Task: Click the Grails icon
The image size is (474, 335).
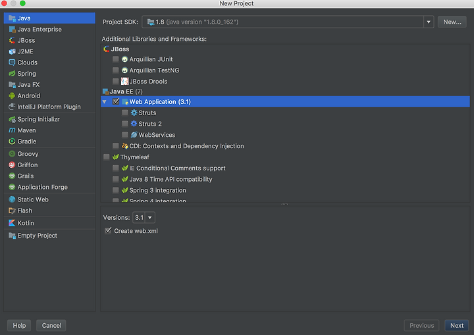Action: coord(12,176)
